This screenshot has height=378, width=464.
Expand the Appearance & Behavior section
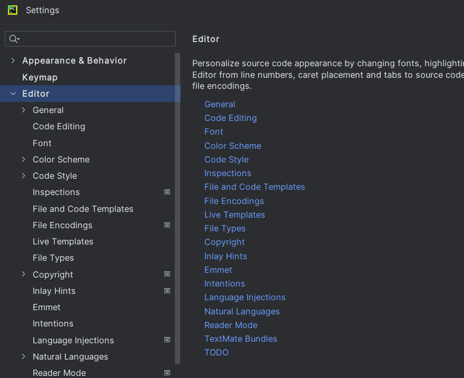(x=13, y=61)
